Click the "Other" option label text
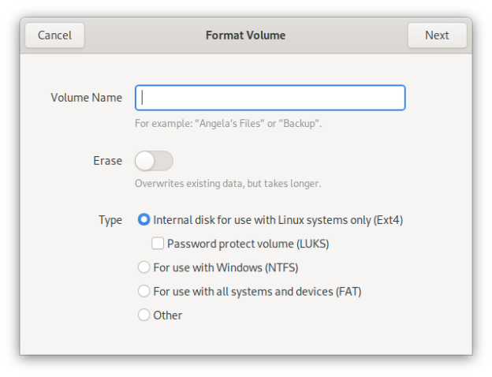Image resolution: width=492 pixels, height=377 pixels. [168, 315]
